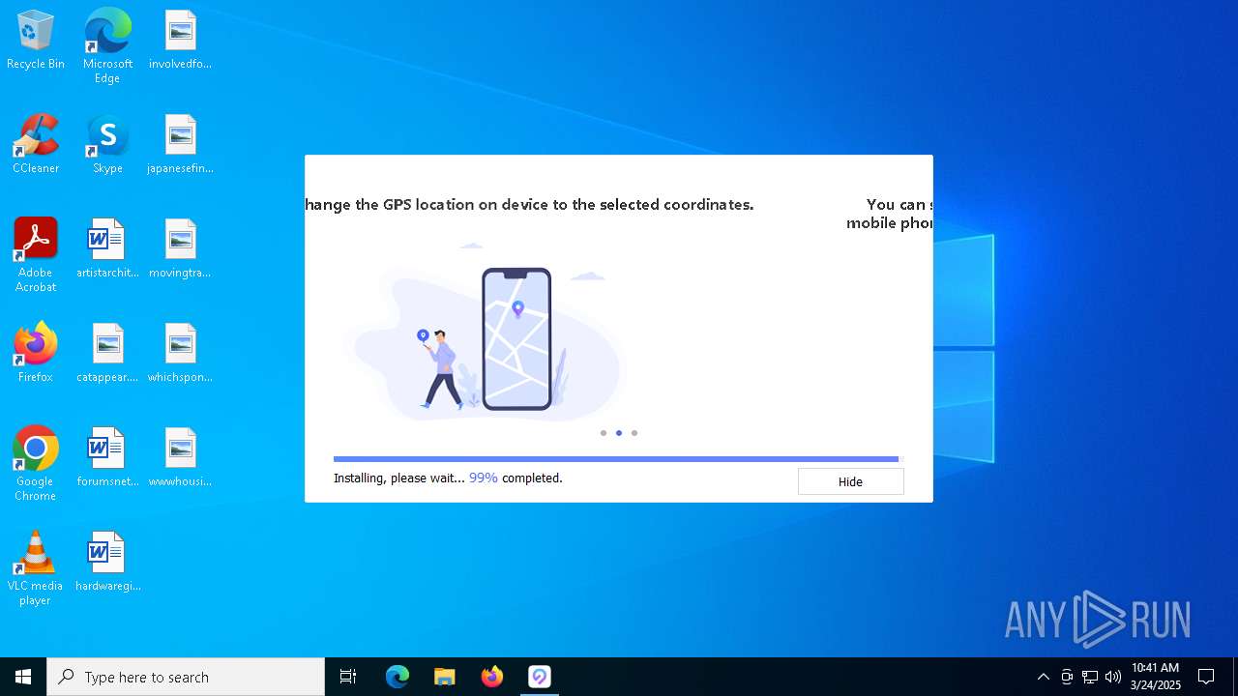Image resolution: width=1238 pixels, height=696 pixels.
Task: Open VLC media player shortcut
Action: (36, 568)
